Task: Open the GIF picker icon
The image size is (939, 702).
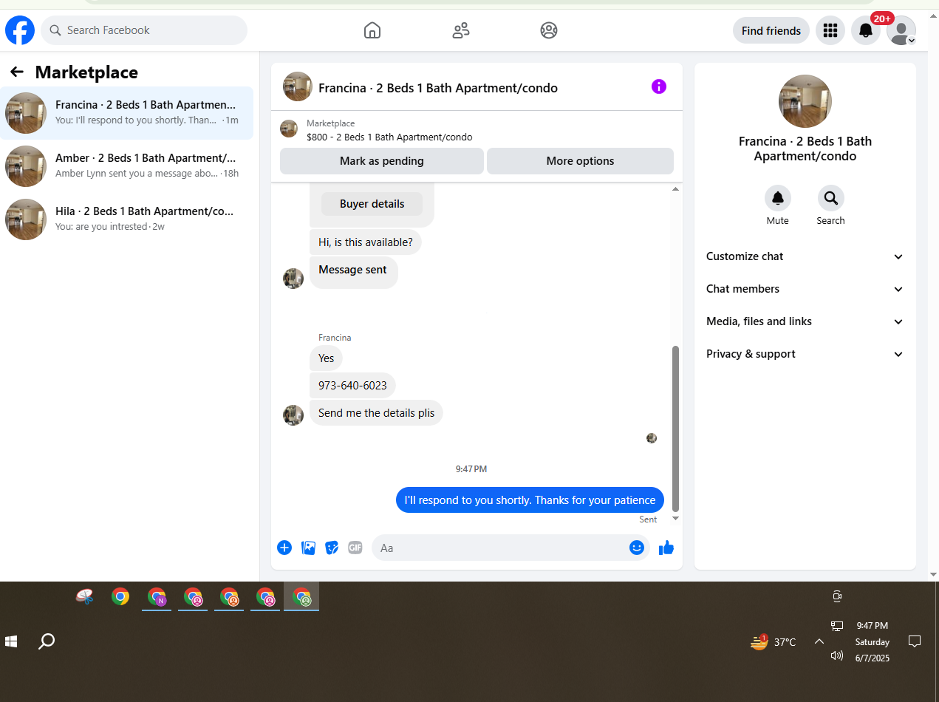Action: coord(355,548)
